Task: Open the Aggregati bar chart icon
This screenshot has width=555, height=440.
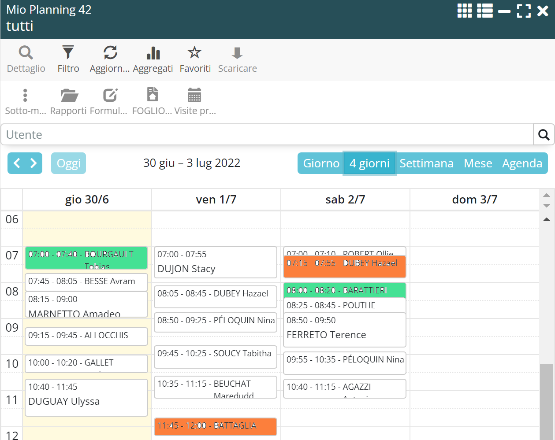Action: coord(153,53)
